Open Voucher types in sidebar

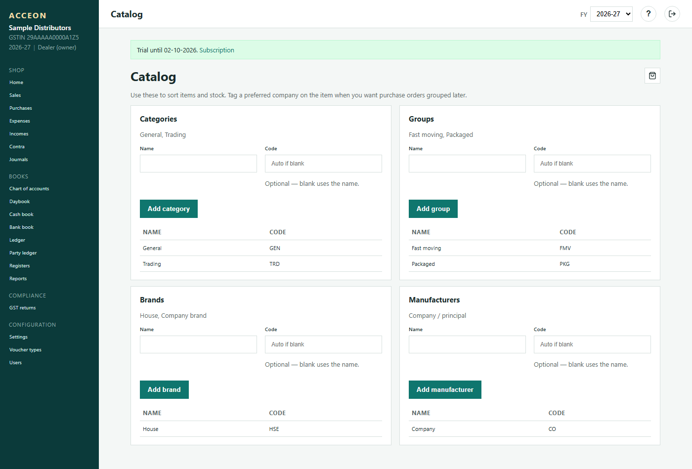coord(25,350)
